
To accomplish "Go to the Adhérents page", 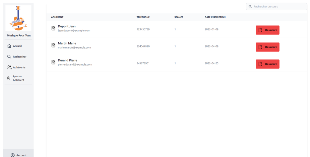I will (x=19, y=67).
